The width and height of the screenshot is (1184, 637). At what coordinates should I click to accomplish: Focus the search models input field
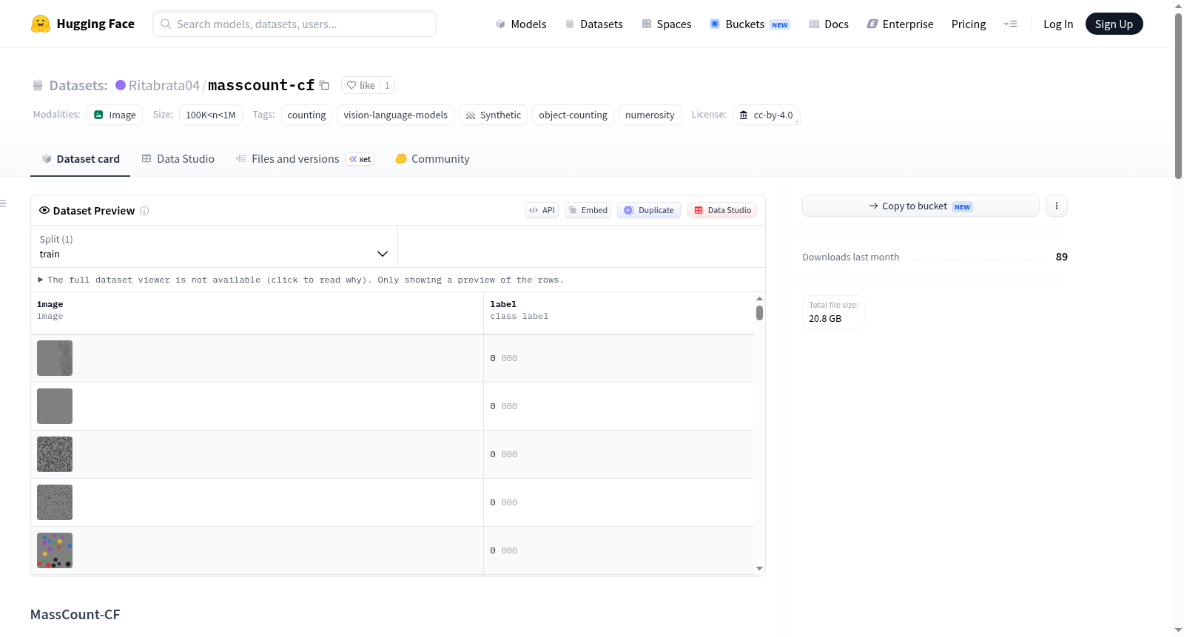pos(295,24)
